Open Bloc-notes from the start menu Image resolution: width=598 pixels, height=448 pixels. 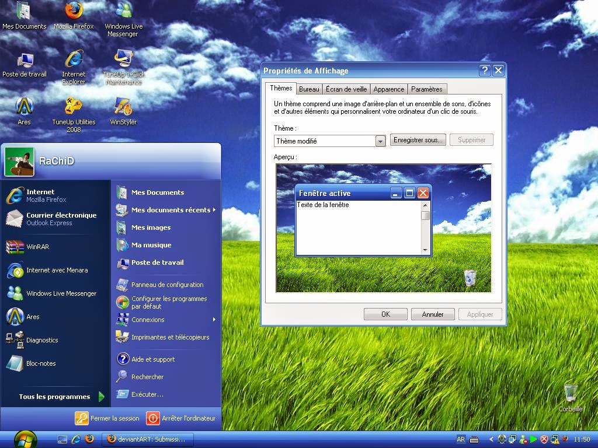41,363
